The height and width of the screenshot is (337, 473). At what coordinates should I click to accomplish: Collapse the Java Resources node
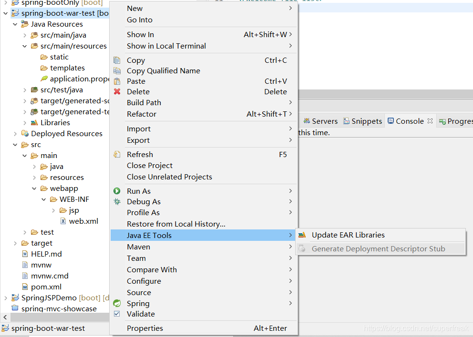[x=15, y=24]
